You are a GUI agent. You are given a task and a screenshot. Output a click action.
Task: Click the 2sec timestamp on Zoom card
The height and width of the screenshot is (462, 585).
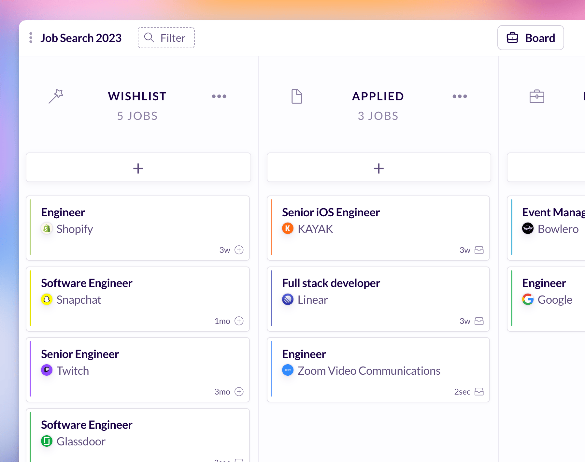tap(462, 392)
